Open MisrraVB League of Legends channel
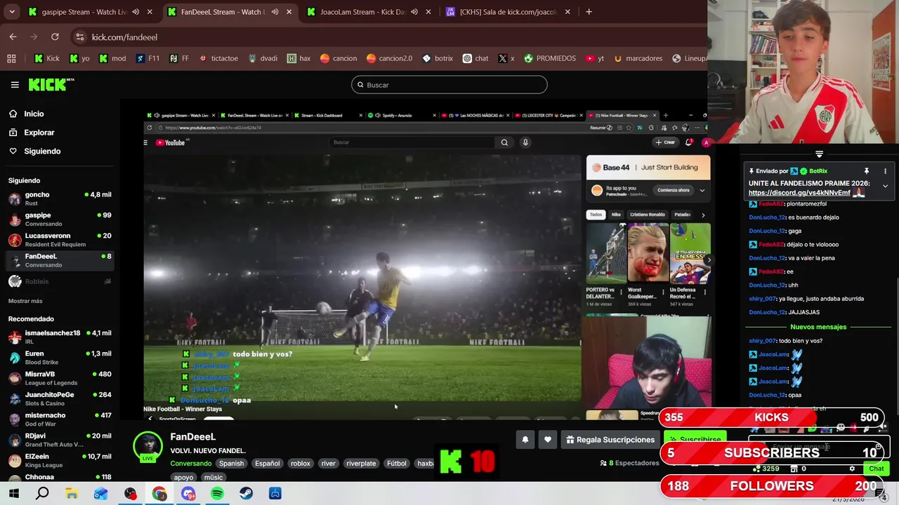Image resolution: width=899 pixels, height=505 pixels. [x=60, y=378]
